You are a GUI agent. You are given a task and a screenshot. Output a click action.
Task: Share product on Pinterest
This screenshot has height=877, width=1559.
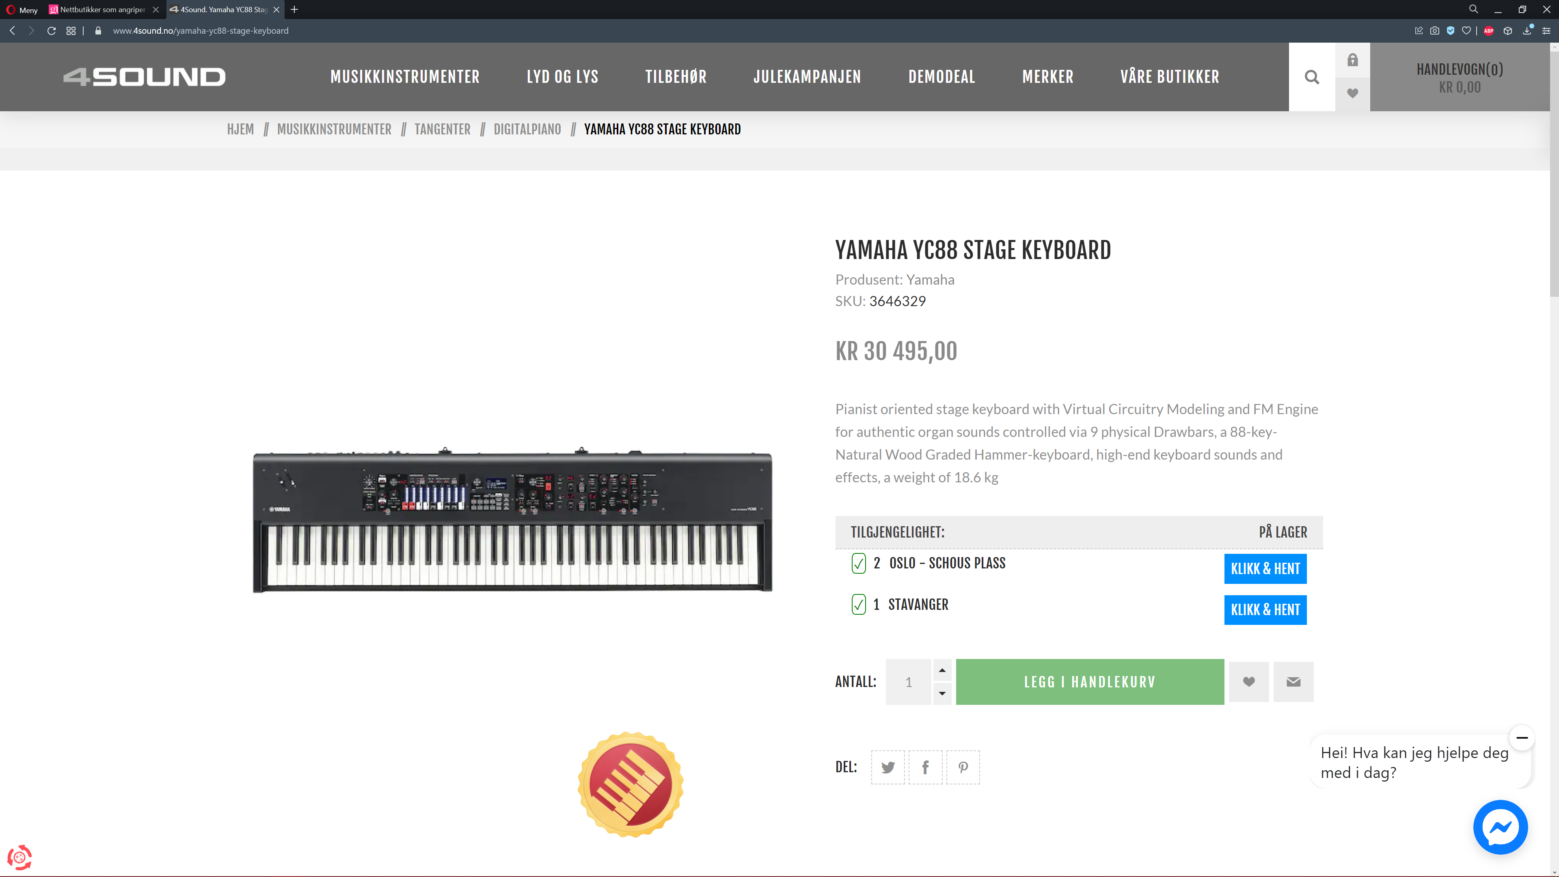(x=963, y=767)
